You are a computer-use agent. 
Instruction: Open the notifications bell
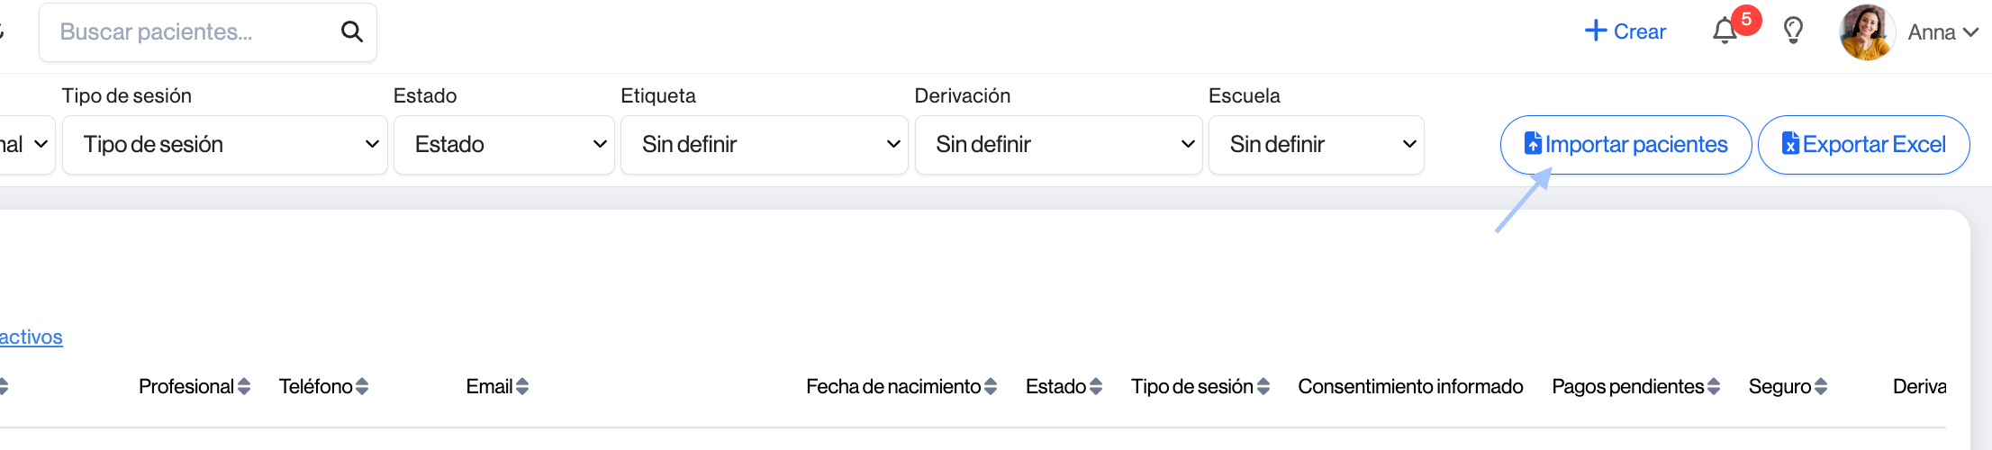click(x=1725, y=31)
